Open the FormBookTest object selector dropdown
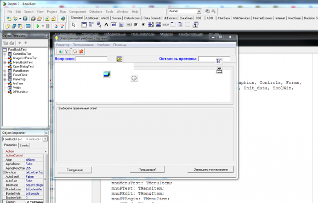The height and width of the screenshot is (203, 318). [x=46, y=139]
